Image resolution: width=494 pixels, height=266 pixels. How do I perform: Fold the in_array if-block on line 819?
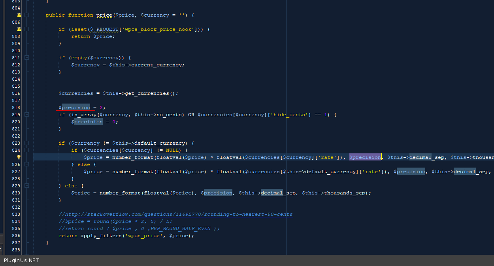(x=26, y=115)
